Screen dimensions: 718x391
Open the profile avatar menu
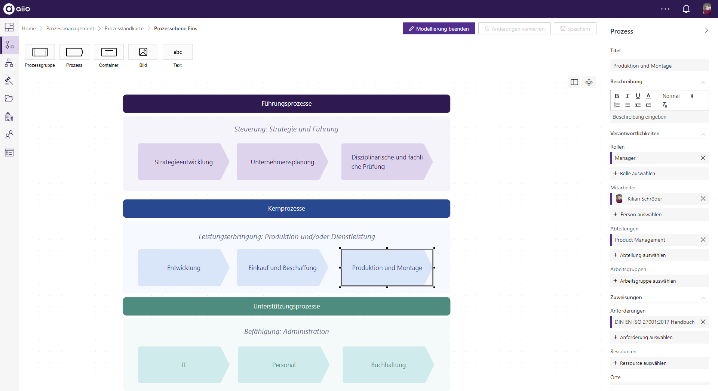[x=708, y=9]
